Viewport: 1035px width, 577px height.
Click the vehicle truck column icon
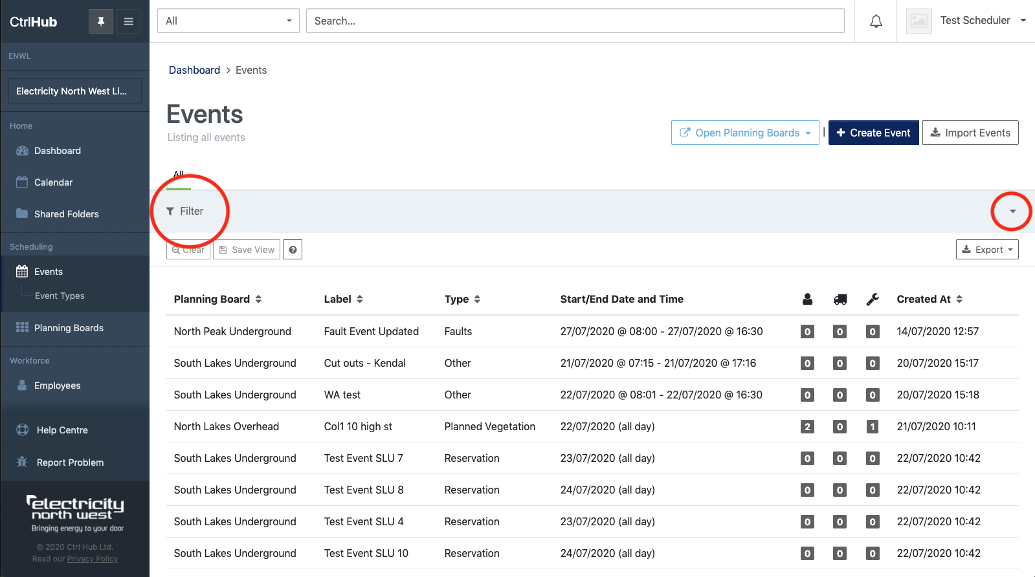(x=840, y=299)
